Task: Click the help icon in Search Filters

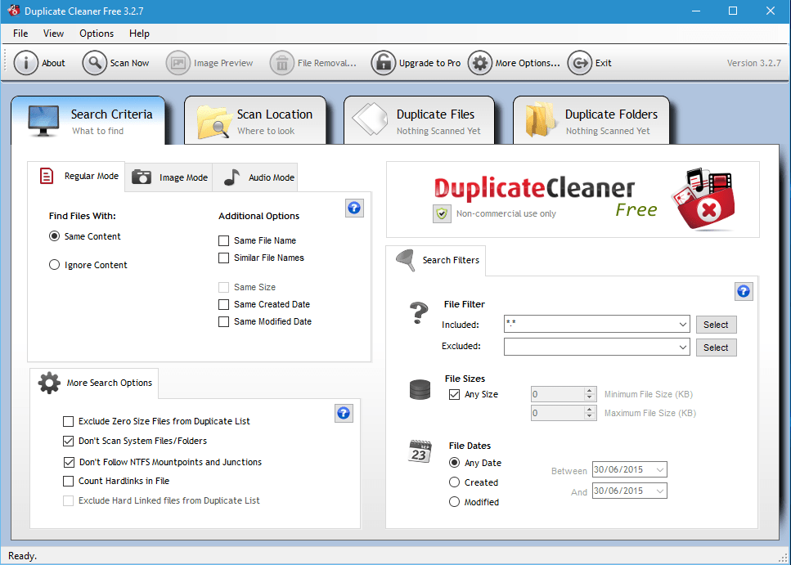Action: pos(744,291)
